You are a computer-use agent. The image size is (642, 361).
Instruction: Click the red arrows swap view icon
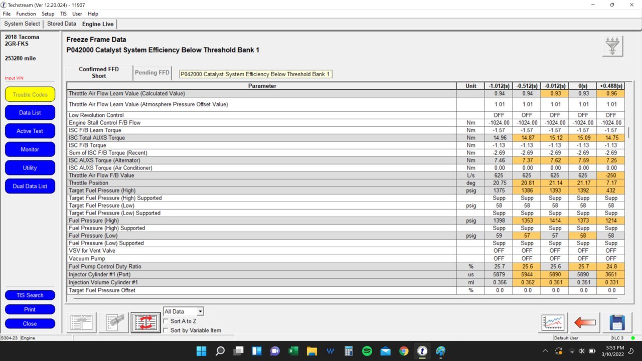tap(145, 322)
